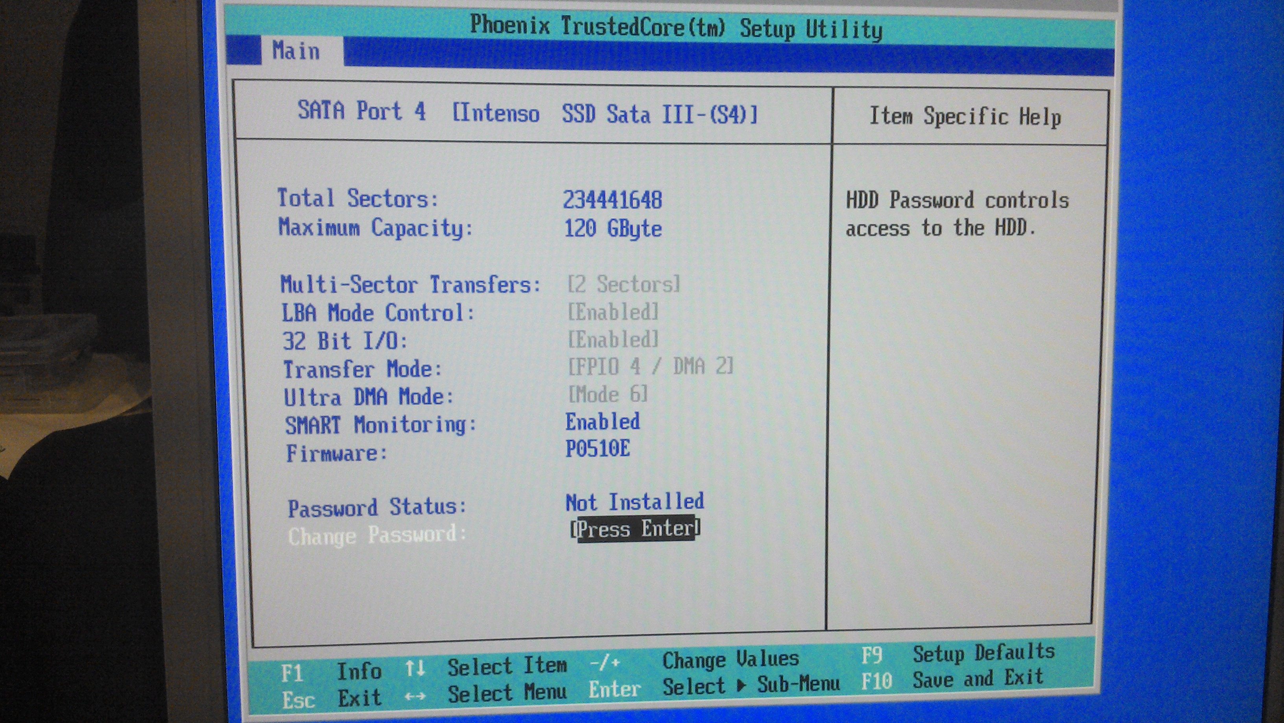Viewport: 1284px width, 723px height.
Task: Click the Select Item footer label
Action: pos(507,666)
